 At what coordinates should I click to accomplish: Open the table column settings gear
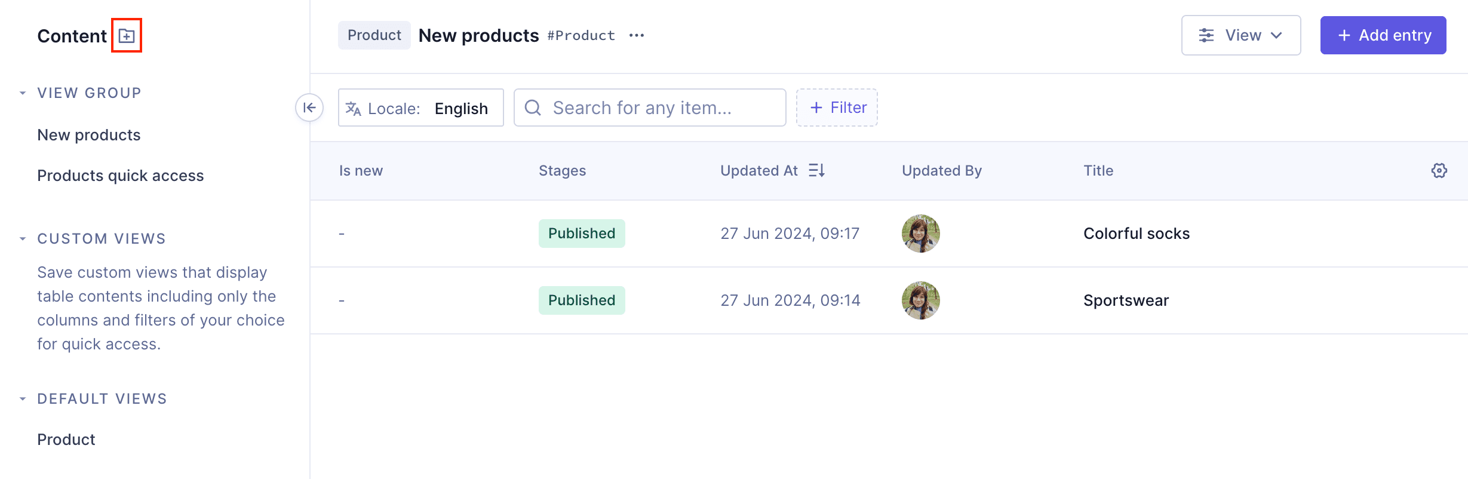click(x=1439, y=171)
